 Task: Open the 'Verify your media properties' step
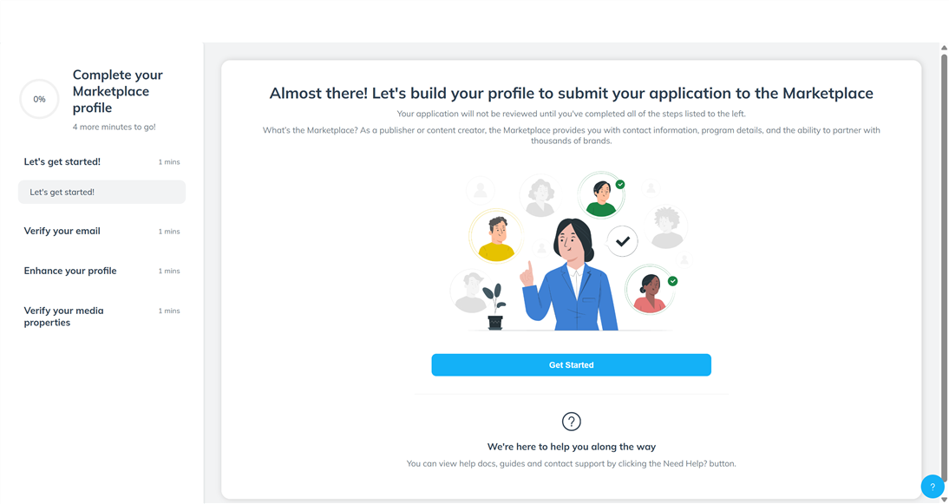click(63, 316)
